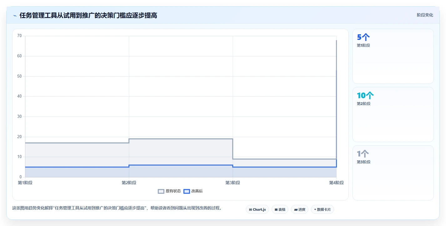Click the Chart.js tag chip
The height and width of the screenshot is (226, 446).
(257, 209)
